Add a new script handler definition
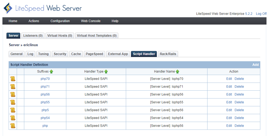The height and width of the screenshot is (136, 270). click(255, 65)
